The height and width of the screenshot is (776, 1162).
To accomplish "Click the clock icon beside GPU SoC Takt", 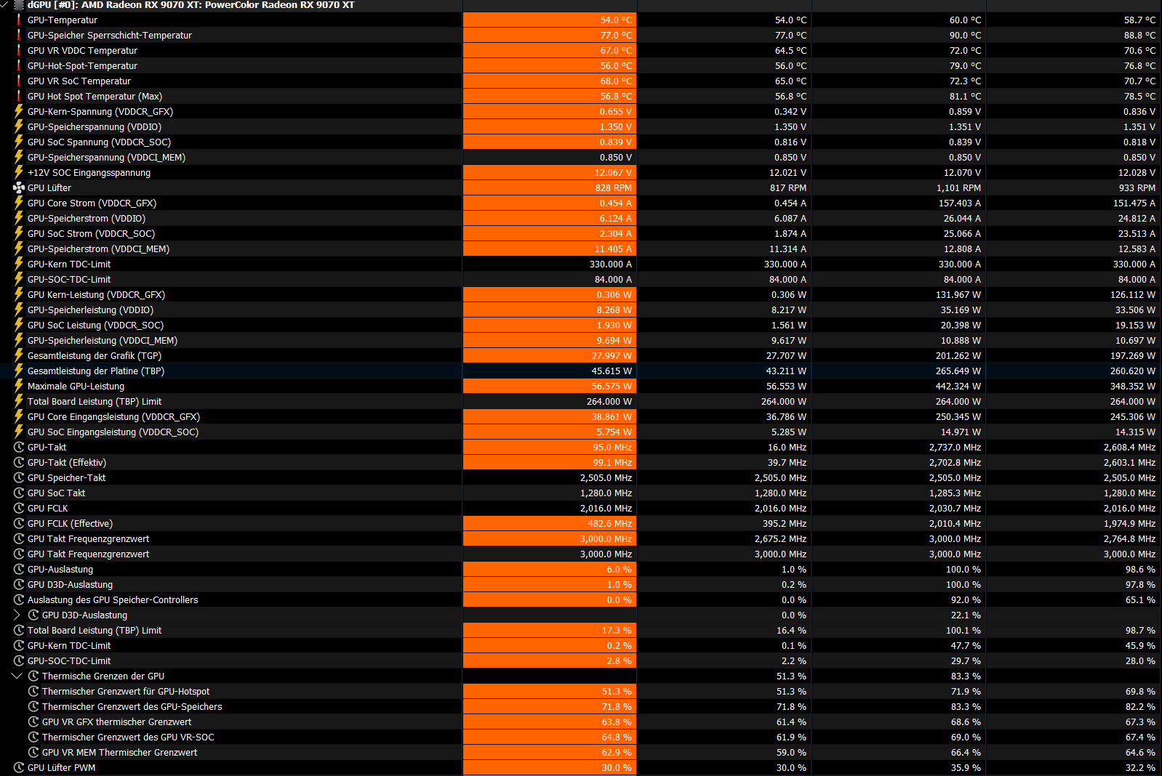I will 19,493.
